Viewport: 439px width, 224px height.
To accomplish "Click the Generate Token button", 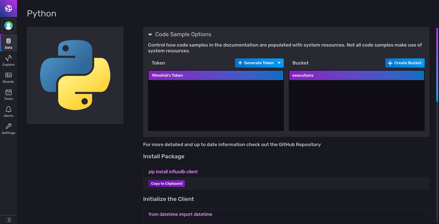I will tap(256, 63).
